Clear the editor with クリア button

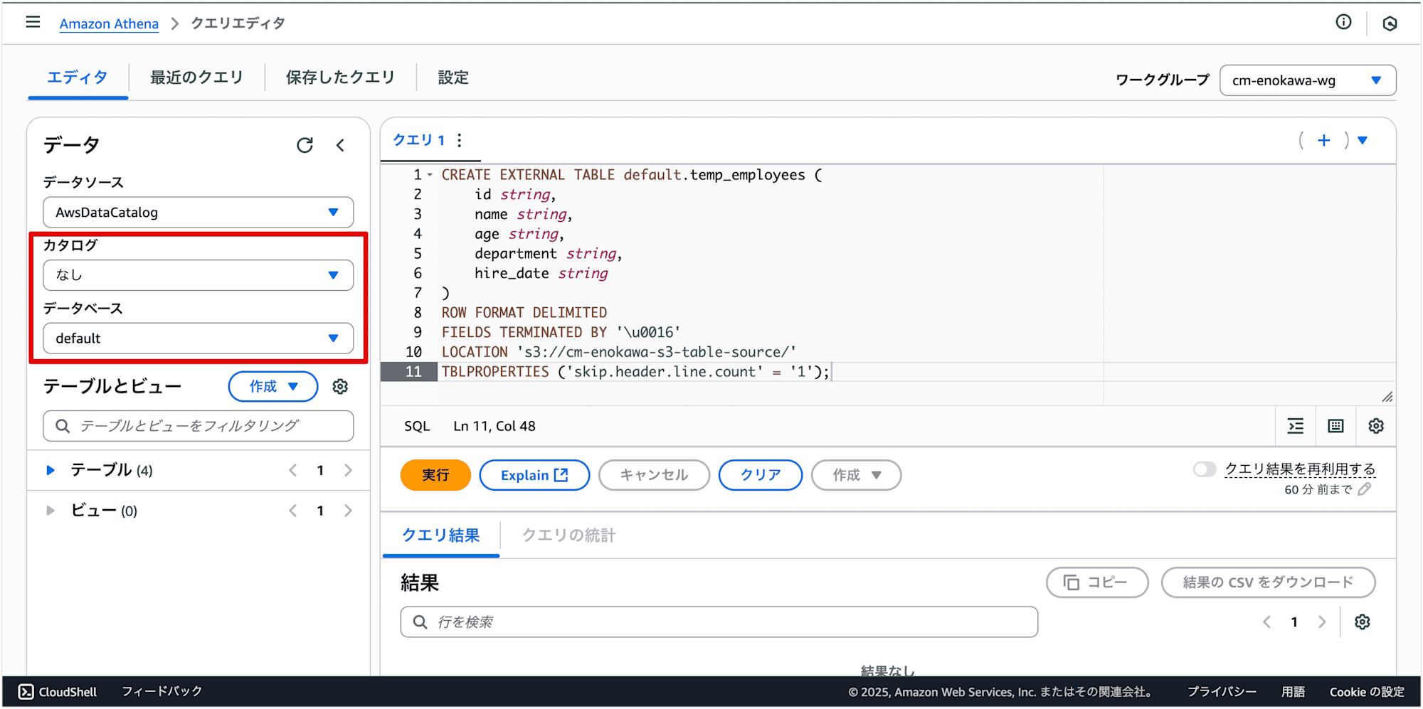(x=761, y=475)
